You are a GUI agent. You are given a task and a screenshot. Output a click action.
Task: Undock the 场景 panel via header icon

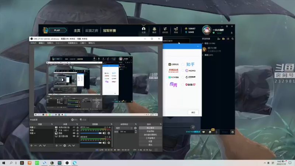[x=52, y=124]
